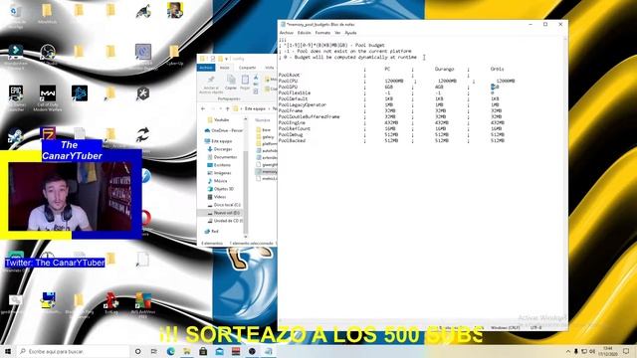
Task: Open the sync arrows desktop icon
Action: coord(142,135)
